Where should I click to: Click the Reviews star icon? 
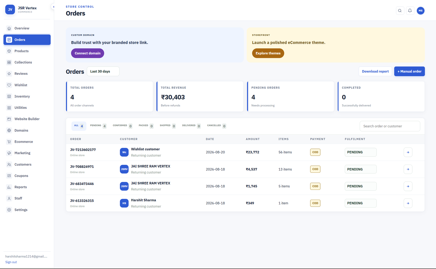point(9,74)
